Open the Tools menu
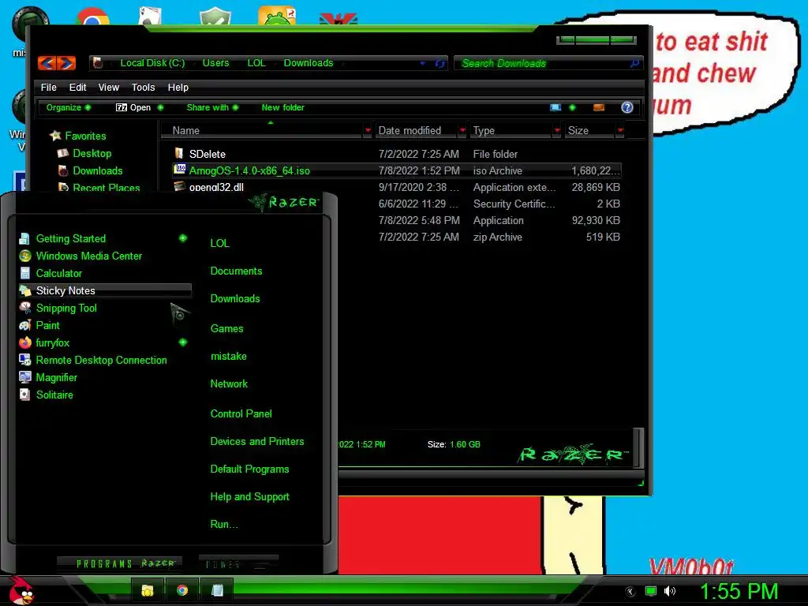808x606 pixels. coord(143,87)
